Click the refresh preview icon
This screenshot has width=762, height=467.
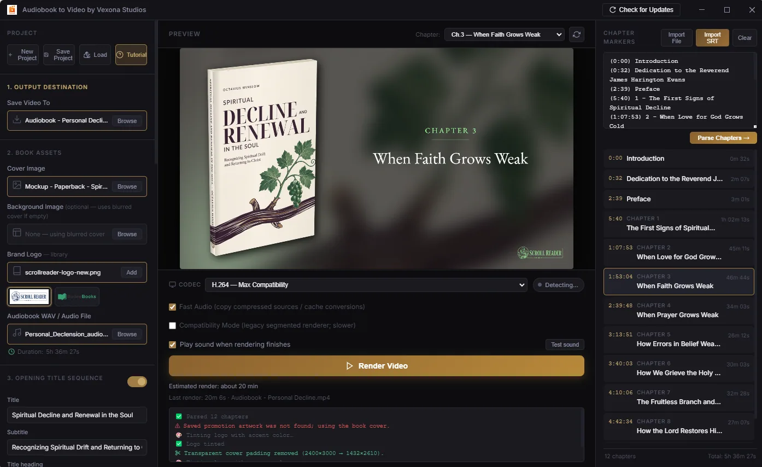576,34
